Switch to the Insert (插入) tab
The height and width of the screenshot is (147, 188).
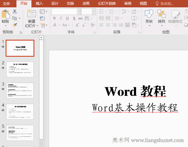pos(39,4)
